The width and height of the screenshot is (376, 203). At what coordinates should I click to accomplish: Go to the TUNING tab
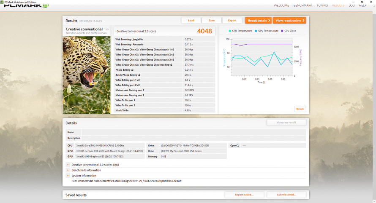(322, 5)
